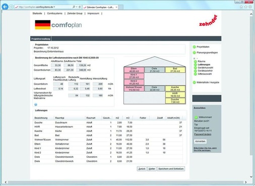Image resolution: width=255 pixels, height=186 pixels.
Task: Click the Abmelden logout button
Action: 200,142
